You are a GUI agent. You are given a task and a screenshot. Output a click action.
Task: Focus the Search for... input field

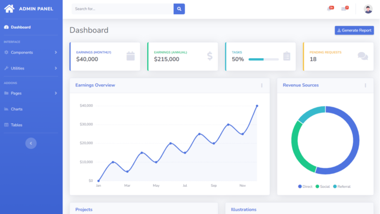(123, 9)
